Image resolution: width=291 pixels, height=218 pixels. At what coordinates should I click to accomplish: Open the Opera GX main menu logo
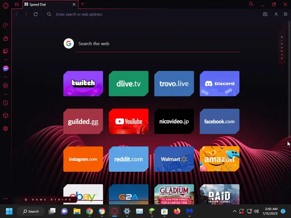pyautogui.click(x=6, y=6)
